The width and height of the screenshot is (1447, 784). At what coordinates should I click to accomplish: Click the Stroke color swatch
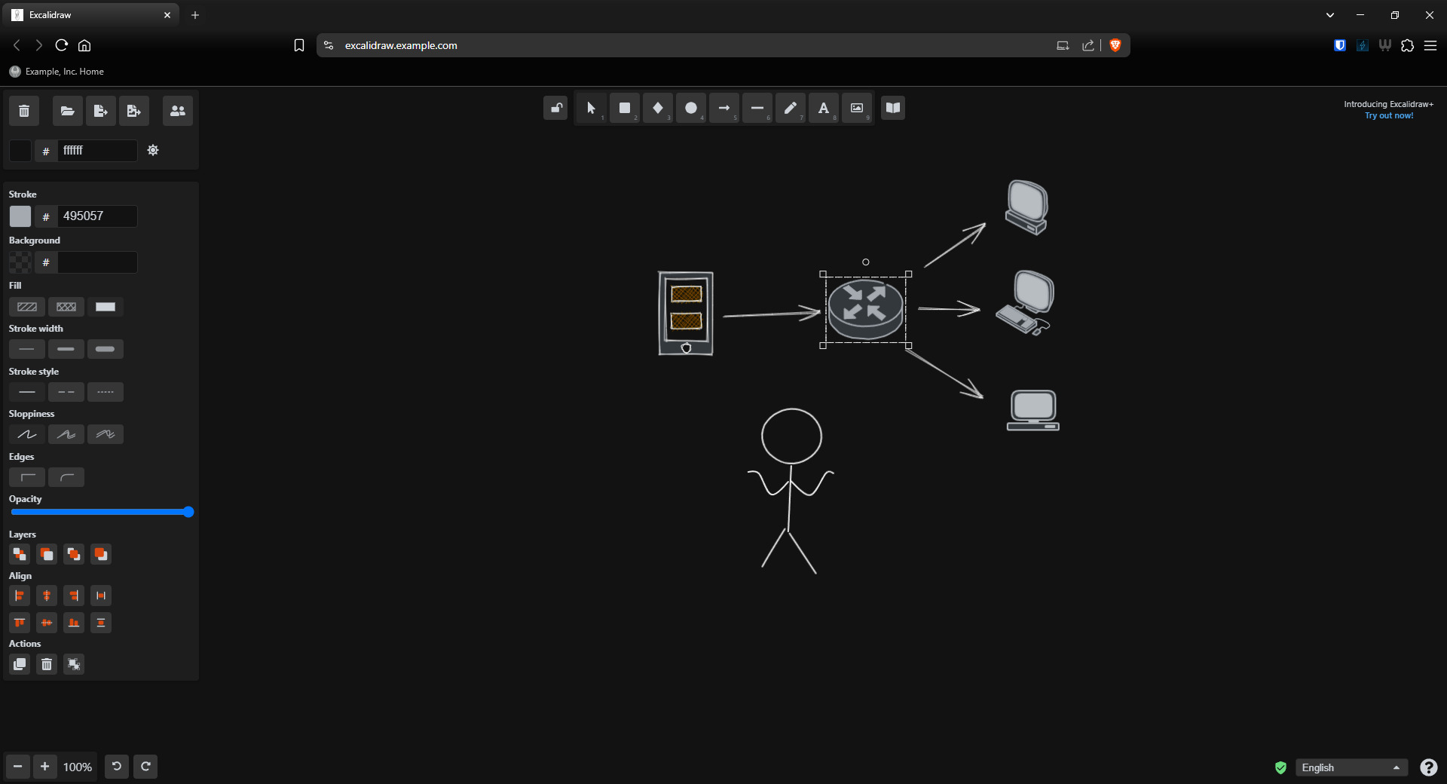(x=20, y=216)
